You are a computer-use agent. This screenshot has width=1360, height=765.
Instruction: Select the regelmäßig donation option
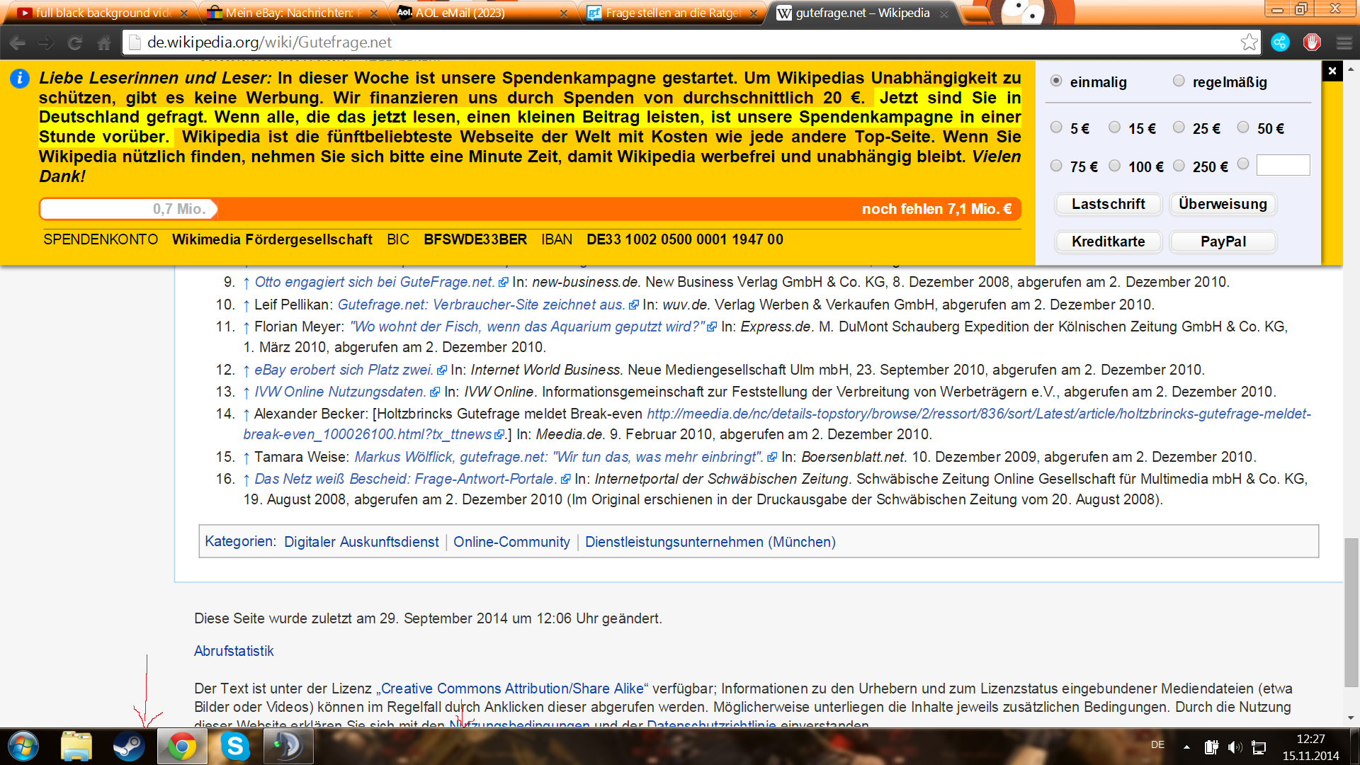pyautogui.click(x=1179, y=81)
